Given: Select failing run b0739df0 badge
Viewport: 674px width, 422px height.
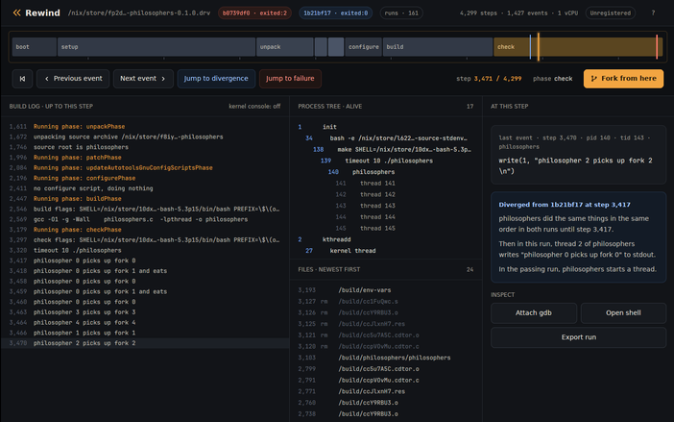Looking at the screenshot, I should click(254, 12).
